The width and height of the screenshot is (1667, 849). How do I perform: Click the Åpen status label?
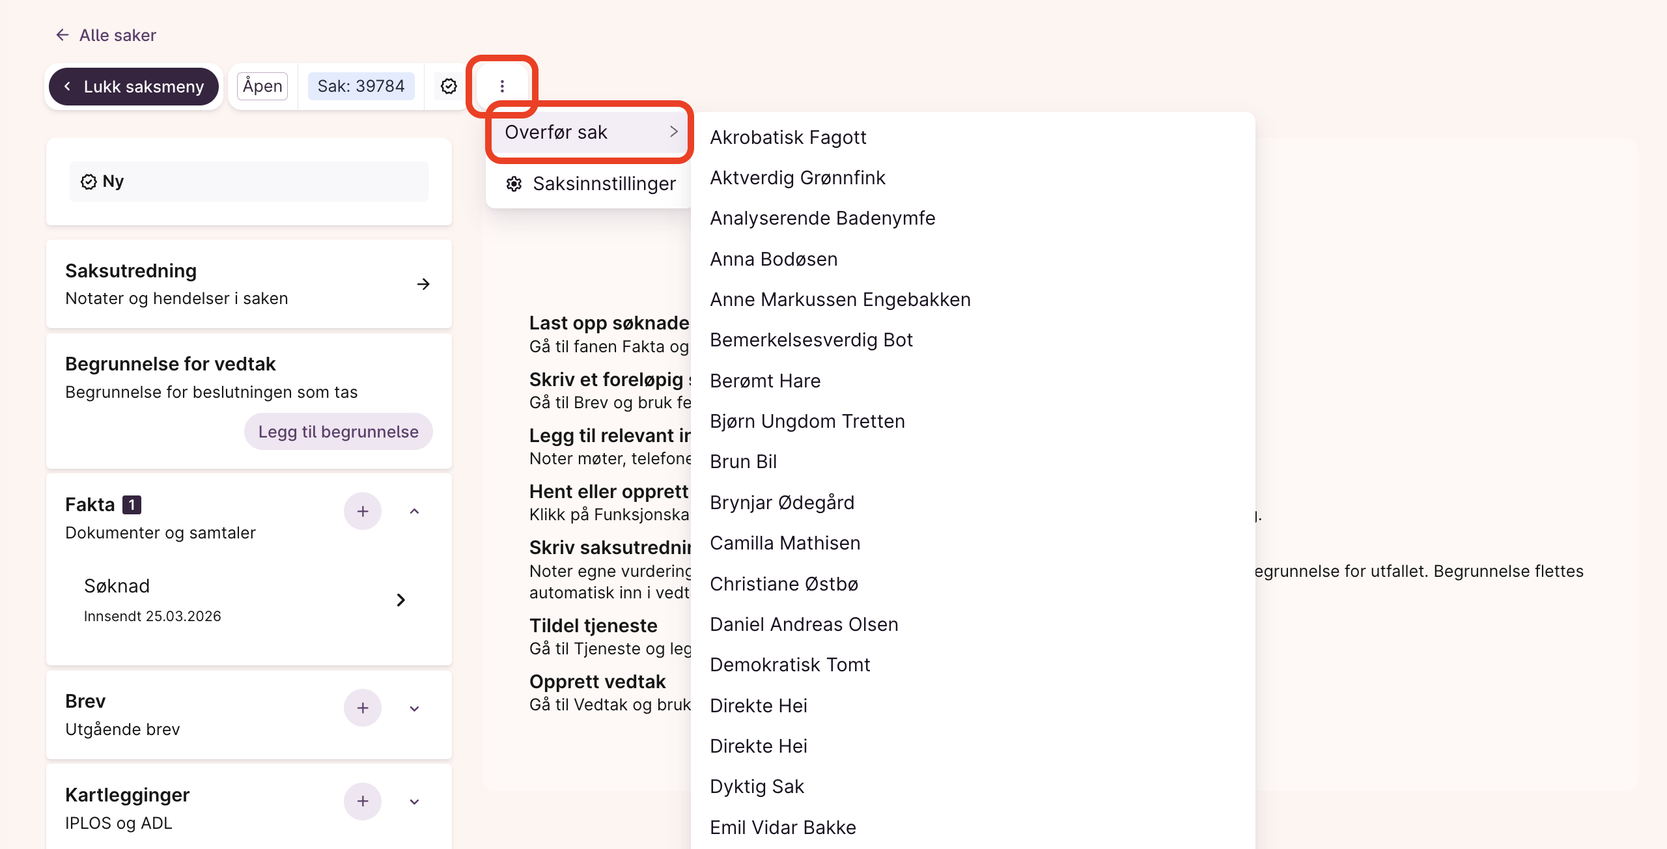[262, 86]
